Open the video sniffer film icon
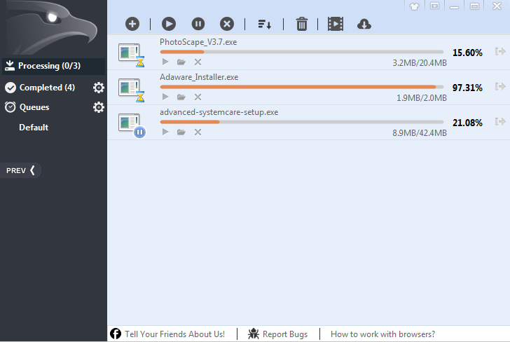This screenshot has width=510, height=342. 336,24
